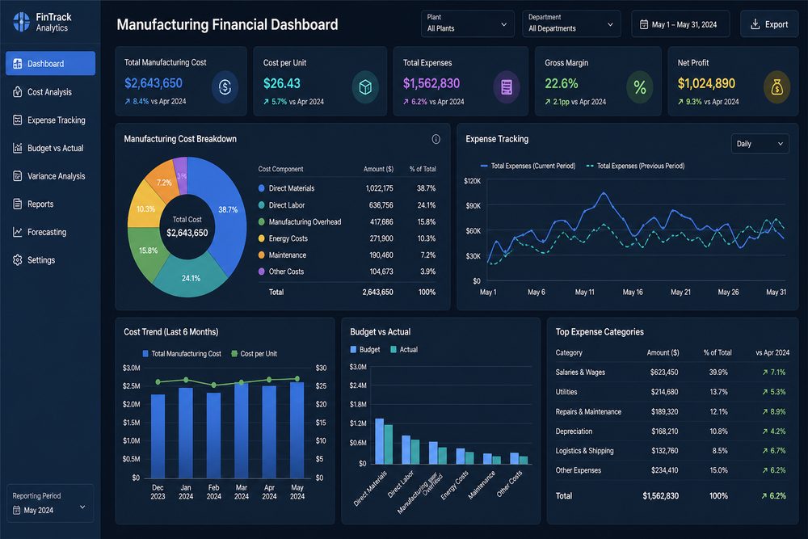
Task: Click the Depreciation category row
Action: [672, 432]
